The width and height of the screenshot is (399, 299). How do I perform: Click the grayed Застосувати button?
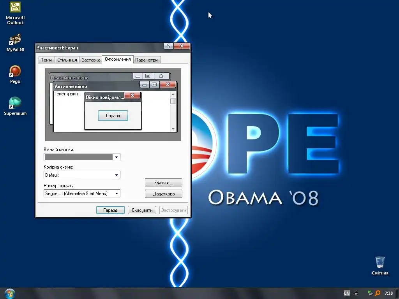point(173,210)
